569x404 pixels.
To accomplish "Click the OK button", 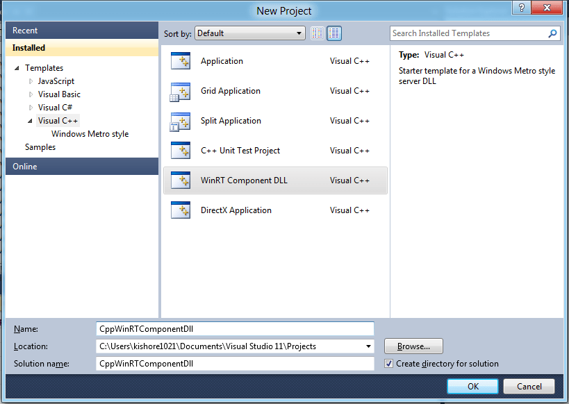I will coord(473,386).
